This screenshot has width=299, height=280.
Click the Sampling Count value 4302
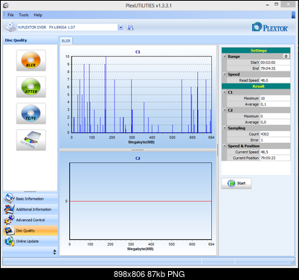pyautogui.click(x=275, y=134)
